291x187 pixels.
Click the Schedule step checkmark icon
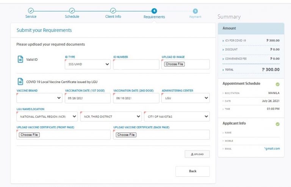pyautogui.click(x=72, y=11)
